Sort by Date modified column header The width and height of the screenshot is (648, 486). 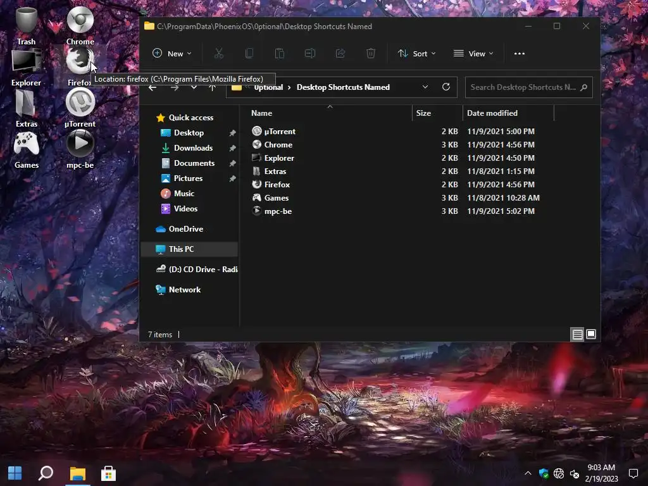point(492,113)
